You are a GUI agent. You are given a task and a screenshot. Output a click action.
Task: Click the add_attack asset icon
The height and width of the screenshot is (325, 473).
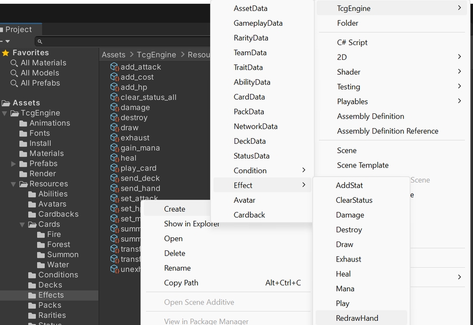[115, 67]
